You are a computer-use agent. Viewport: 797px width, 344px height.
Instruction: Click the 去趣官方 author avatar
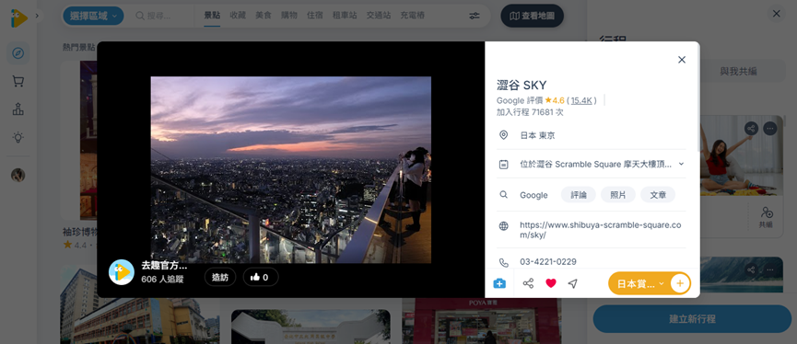pyautogui.click(x=122, y=272)
